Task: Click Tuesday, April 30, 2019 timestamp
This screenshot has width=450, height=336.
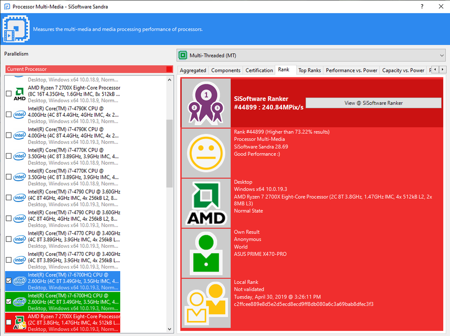Action: click(277, 297)
